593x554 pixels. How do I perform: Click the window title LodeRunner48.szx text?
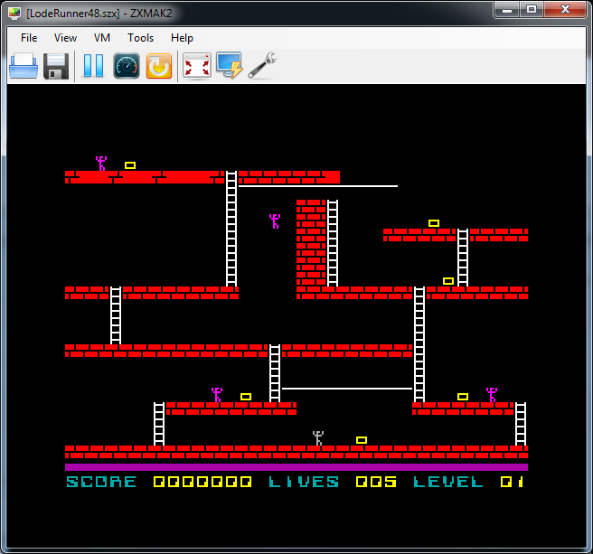(73, 14)
